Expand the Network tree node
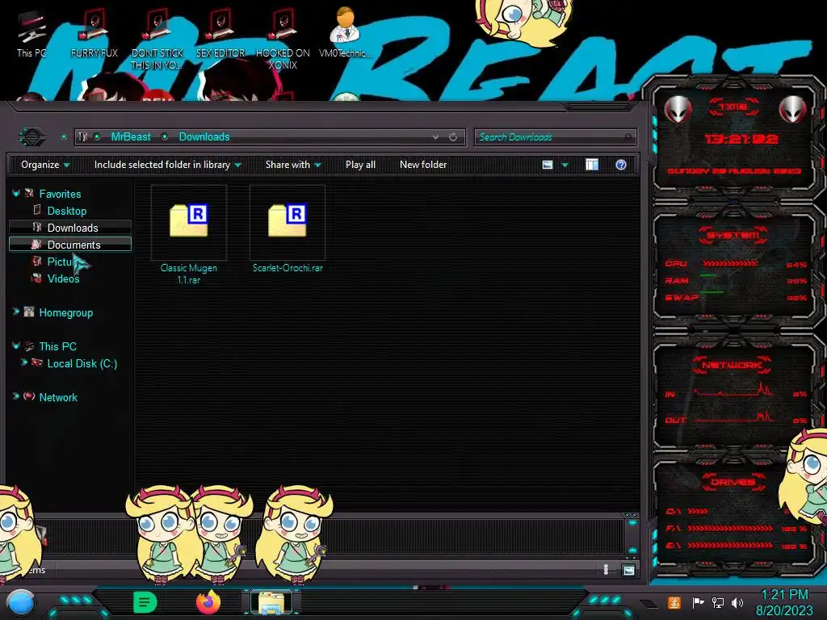 pos(16,396)
